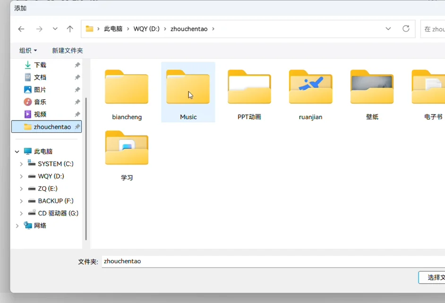The width and height of the screenshot is (445, 303).
Task: Select the 学习 folder
Action: (x=127, y=156)
